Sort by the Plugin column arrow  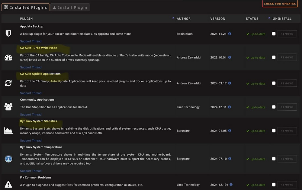pos(173,18)
